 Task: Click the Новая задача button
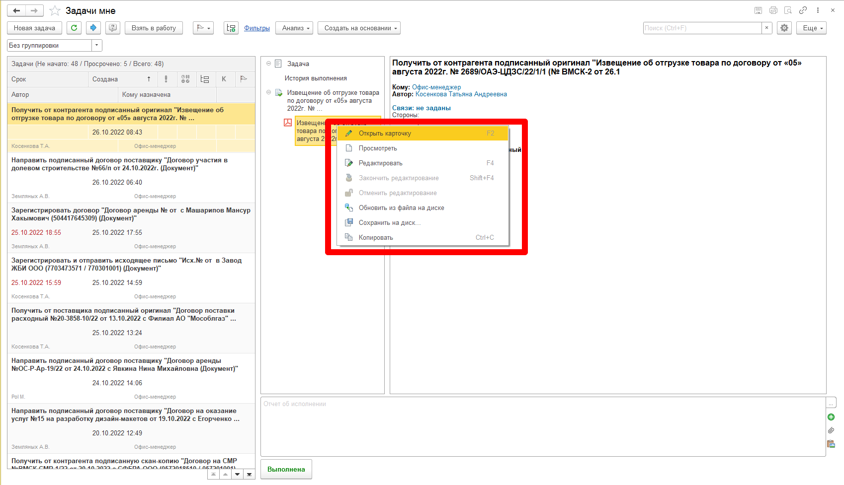pyautogui.click(x=34, y=28)
